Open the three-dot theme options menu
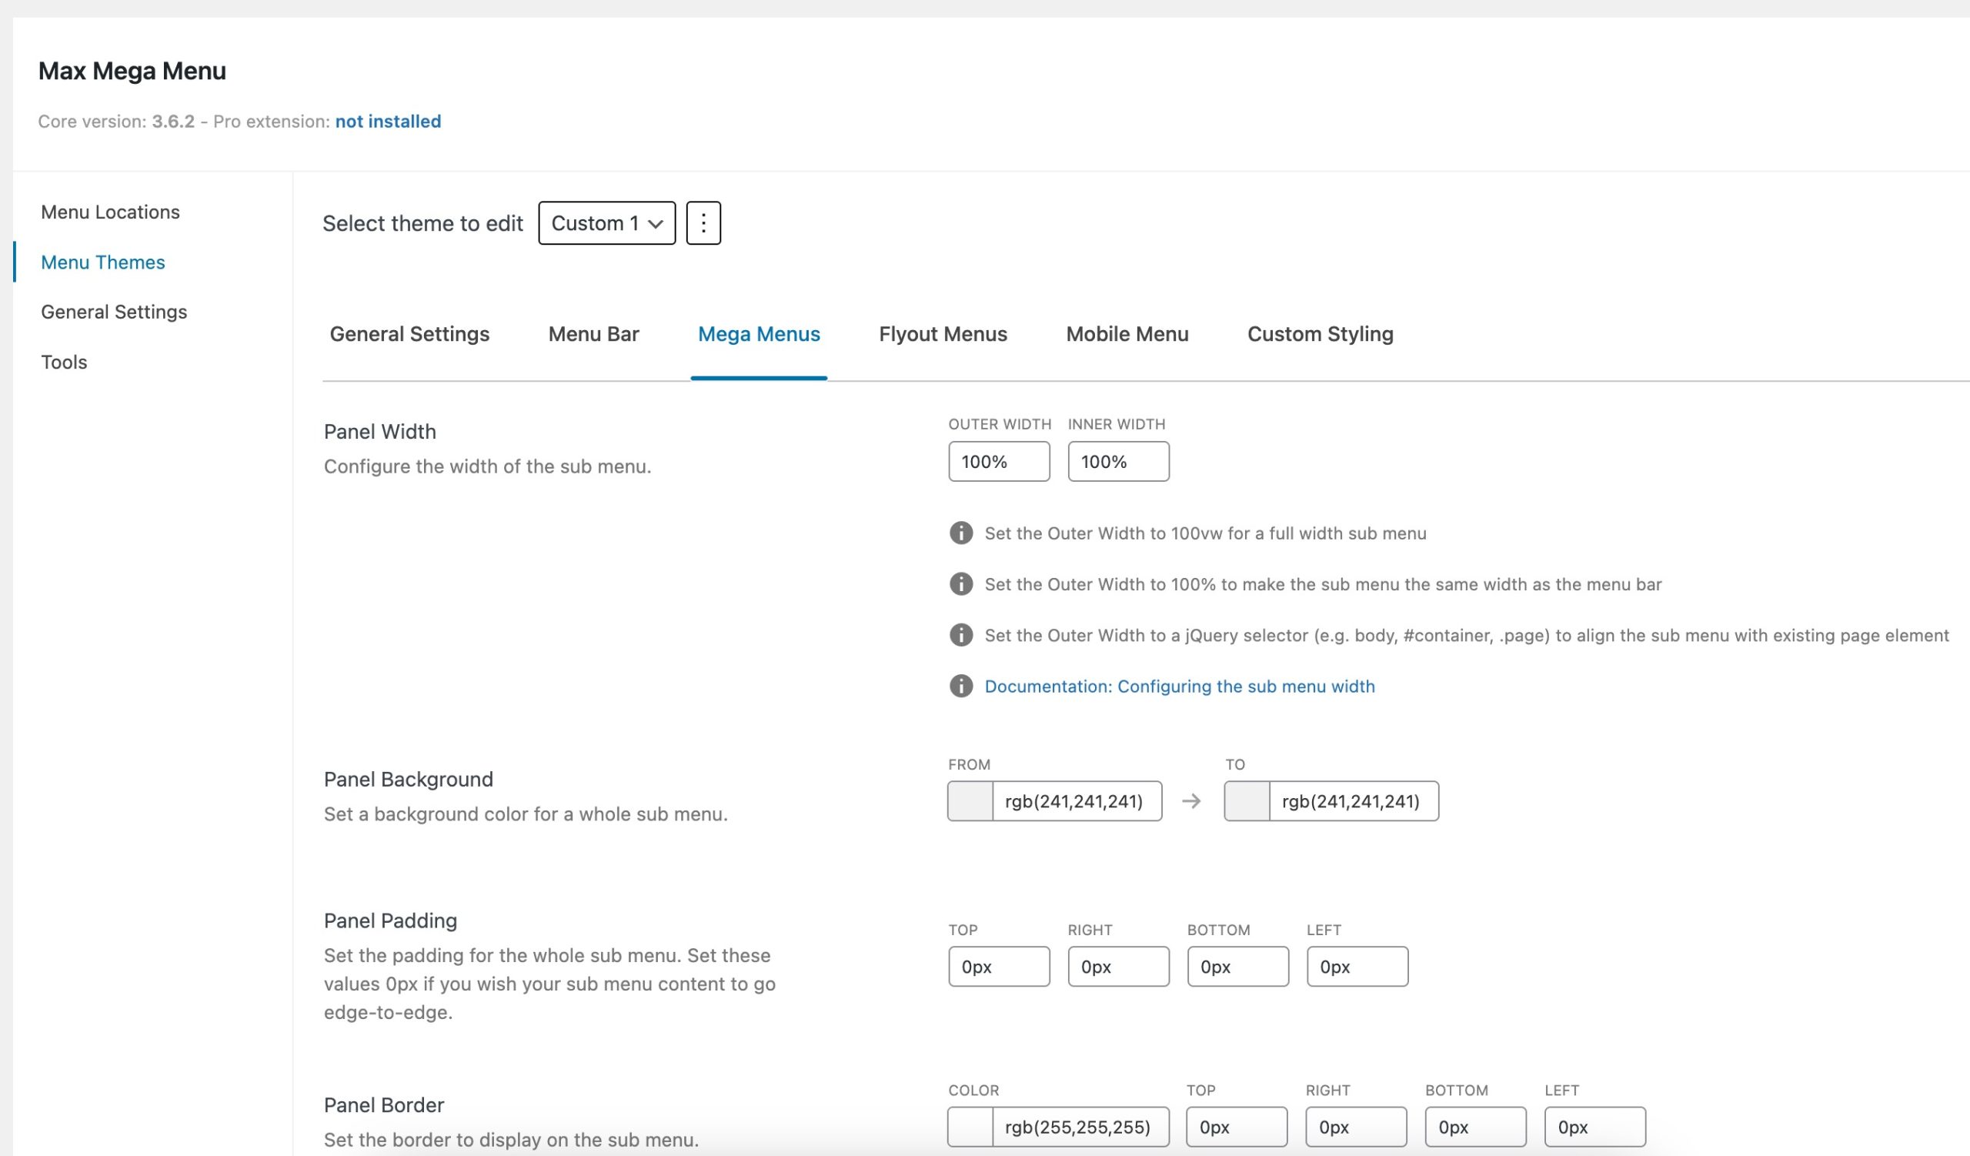1970x1156 pixels. pyautogui.click(x=703, y=222)
